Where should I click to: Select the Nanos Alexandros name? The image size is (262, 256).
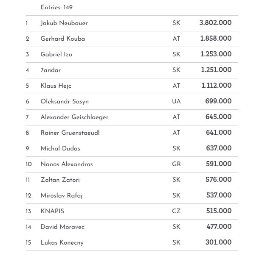pyautogui.click(x=67, y=164)
